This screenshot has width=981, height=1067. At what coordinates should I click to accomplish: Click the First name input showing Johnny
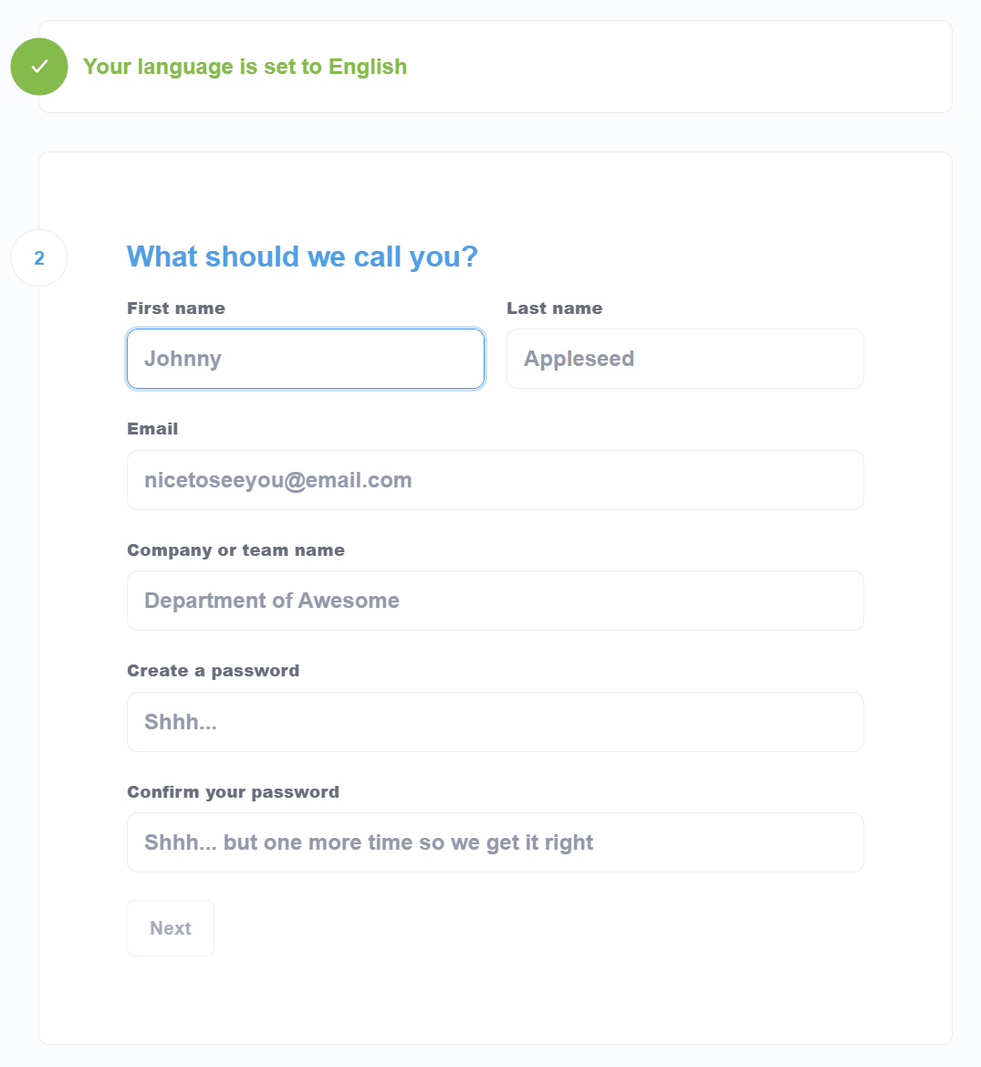pyautogui.click(x=305, y=359)
